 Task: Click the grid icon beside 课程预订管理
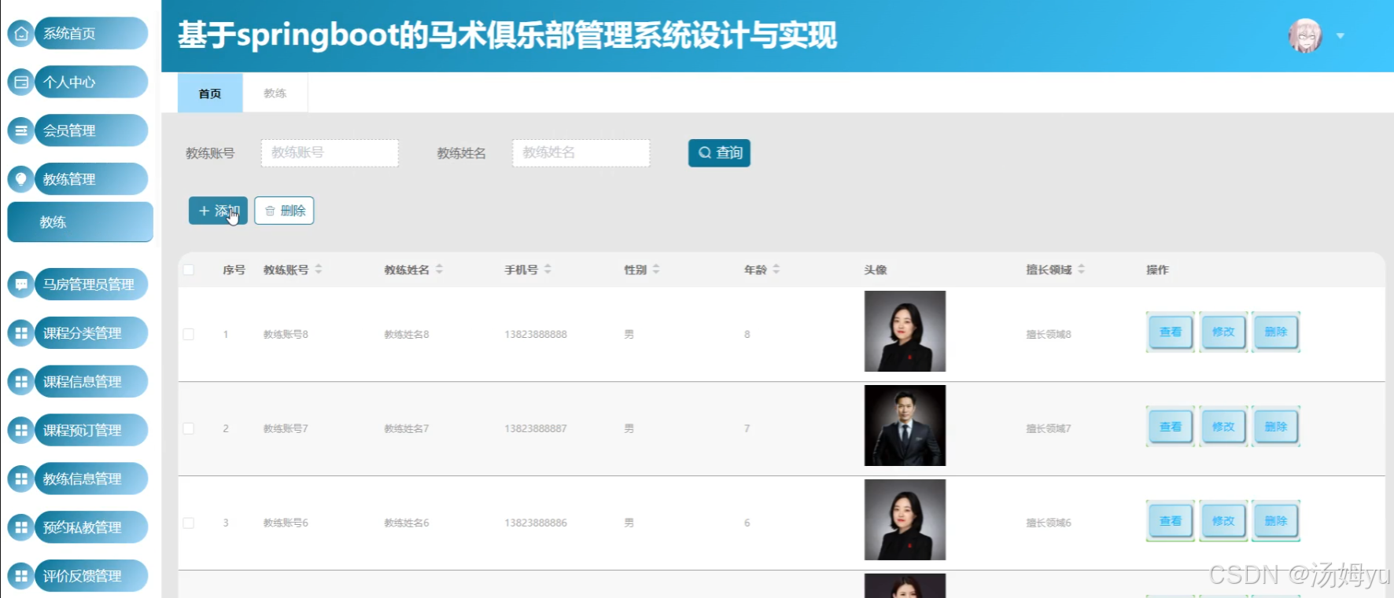pyautogui.click(x=21, y=431)
